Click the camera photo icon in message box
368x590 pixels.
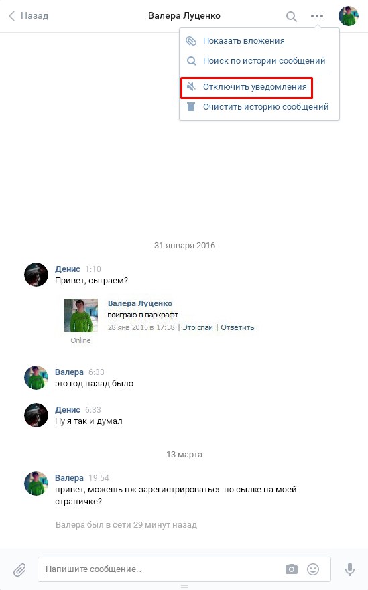click(291, 569)
